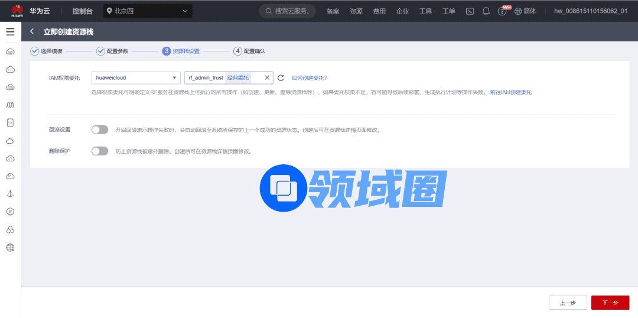Viewport: 638px width, 318px height.
Task: Open the CloudShell terminal icon
Action: 470,11
